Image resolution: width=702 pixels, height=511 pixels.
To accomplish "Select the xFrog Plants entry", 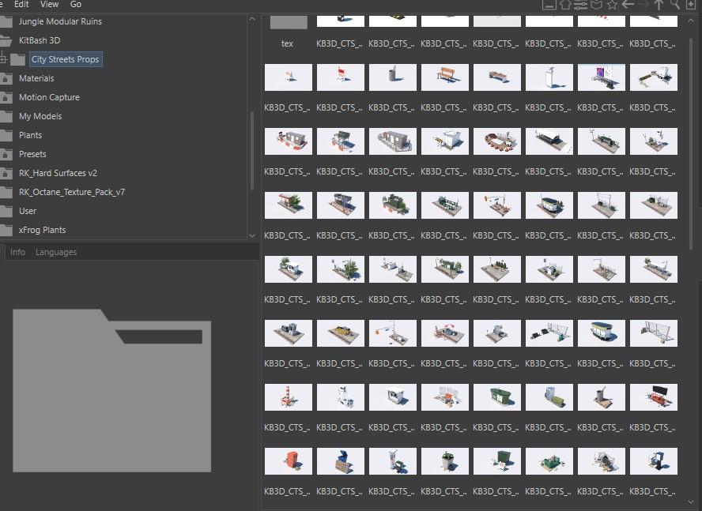I will 42,230.
